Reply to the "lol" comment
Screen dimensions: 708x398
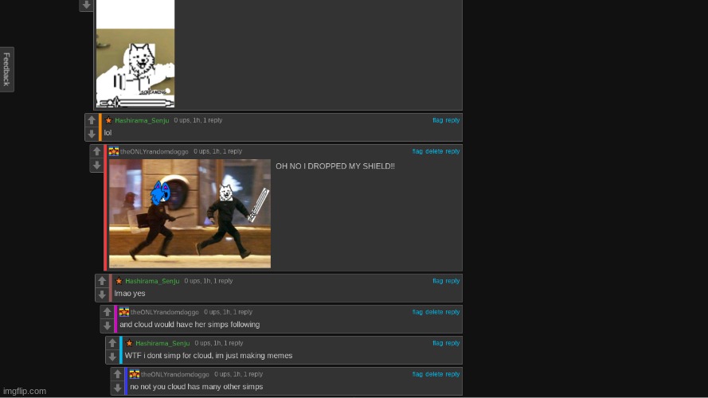coord(452,120)
